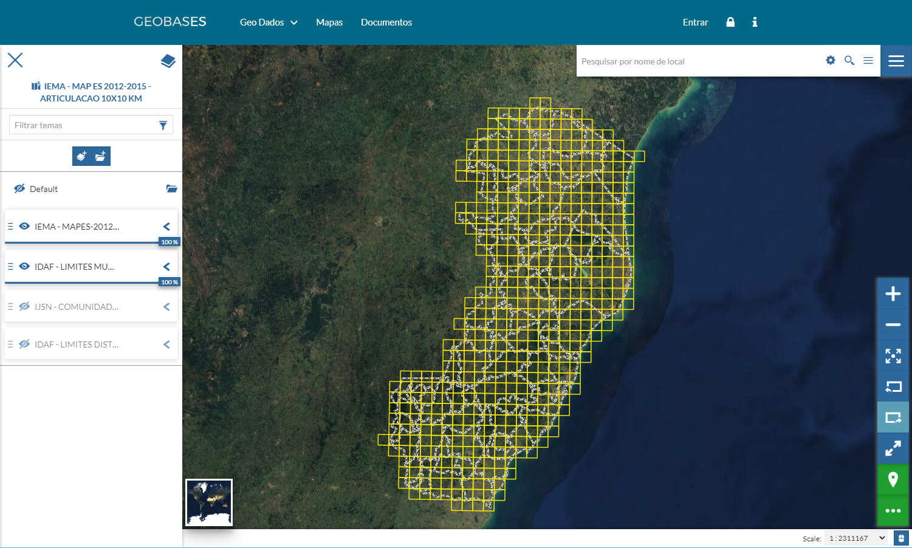Hide the IEMA - MAPES-2012 layer
912x548 pixels.
click(x=24, y=226)
